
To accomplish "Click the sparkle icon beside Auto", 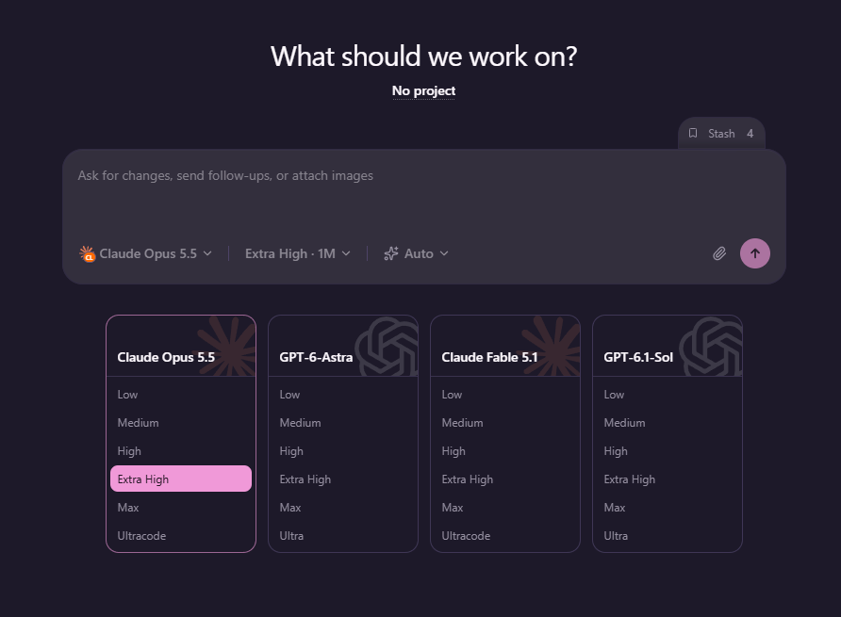I will [x=391, y=253].
